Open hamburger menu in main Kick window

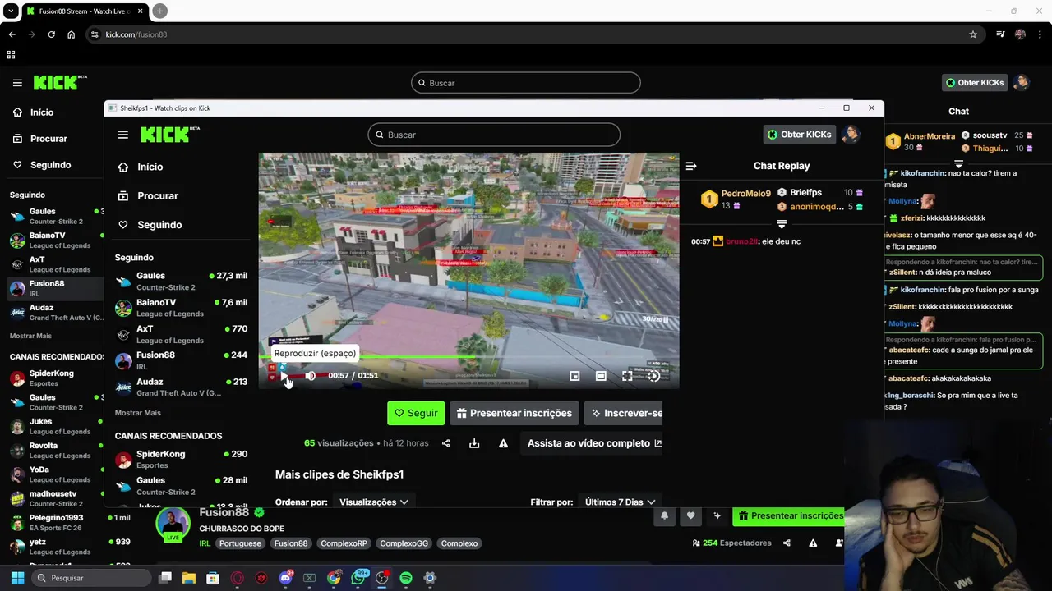[x=17, y=83]
